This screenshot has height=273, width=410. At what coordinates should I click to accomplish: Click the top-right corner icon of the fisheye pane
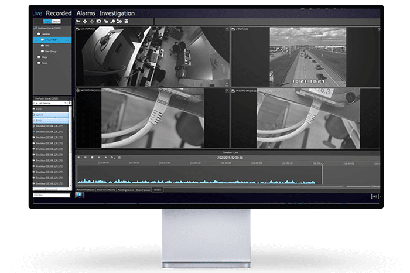(227, 29)
